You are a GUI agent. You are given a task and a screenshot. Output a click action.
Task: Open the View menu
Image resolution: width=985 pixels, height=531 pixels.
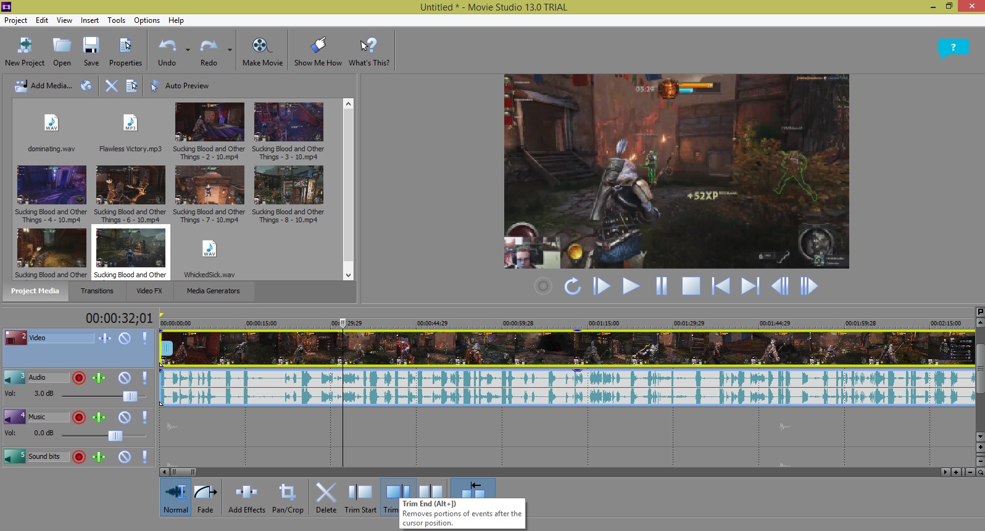[64, 20]
